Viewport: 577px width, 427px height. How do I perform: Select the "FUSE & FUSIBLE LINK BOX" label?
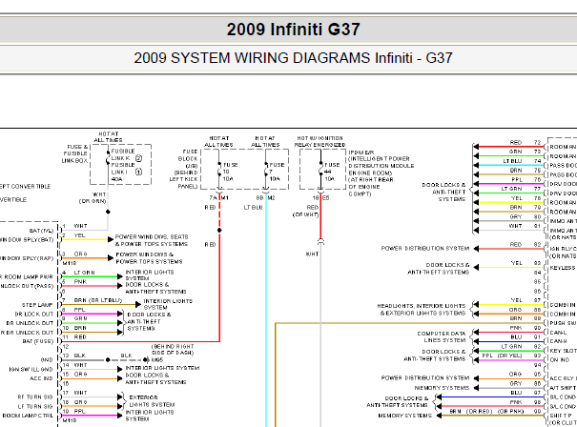[75, 153]
